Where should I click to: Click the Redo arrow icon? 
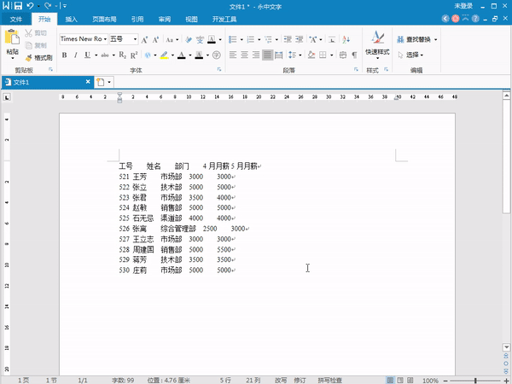[x=48, y=6]
